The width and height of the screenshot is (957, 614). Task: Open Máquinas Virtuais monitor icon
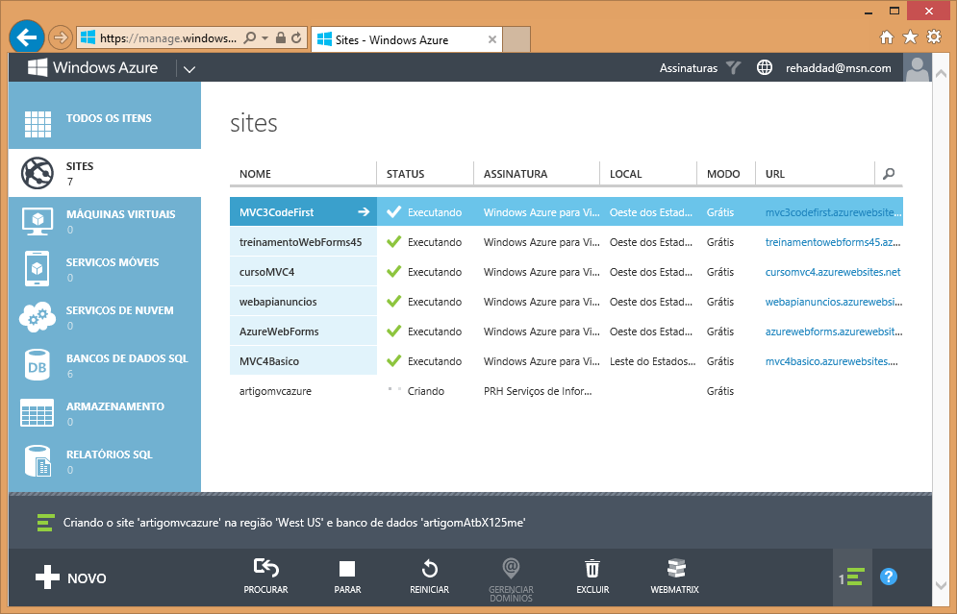tap(38, 221)
